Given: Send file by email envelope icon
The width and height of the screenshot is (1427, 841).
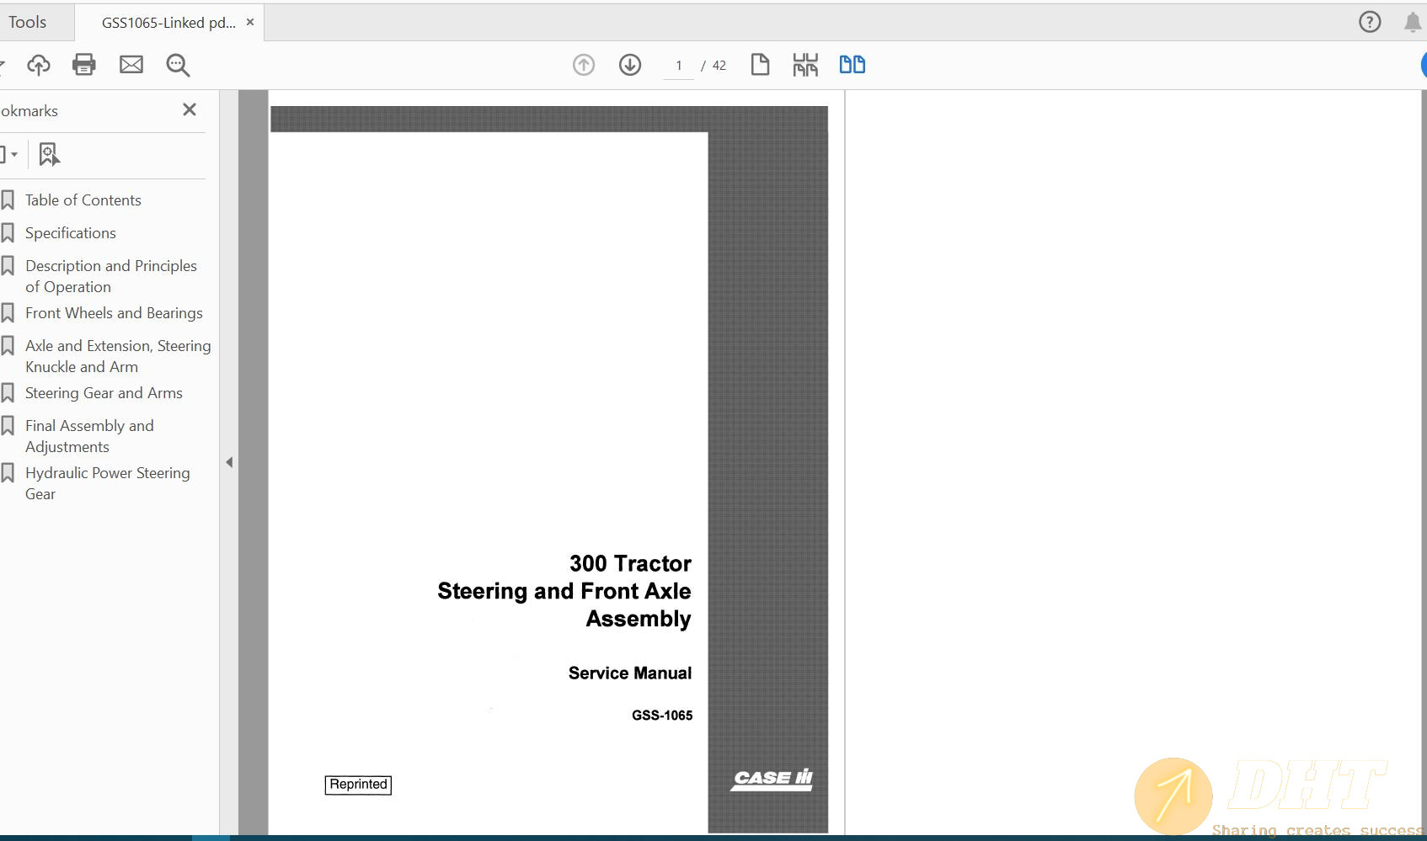Looking at the screenshot, I should [131, 65].
